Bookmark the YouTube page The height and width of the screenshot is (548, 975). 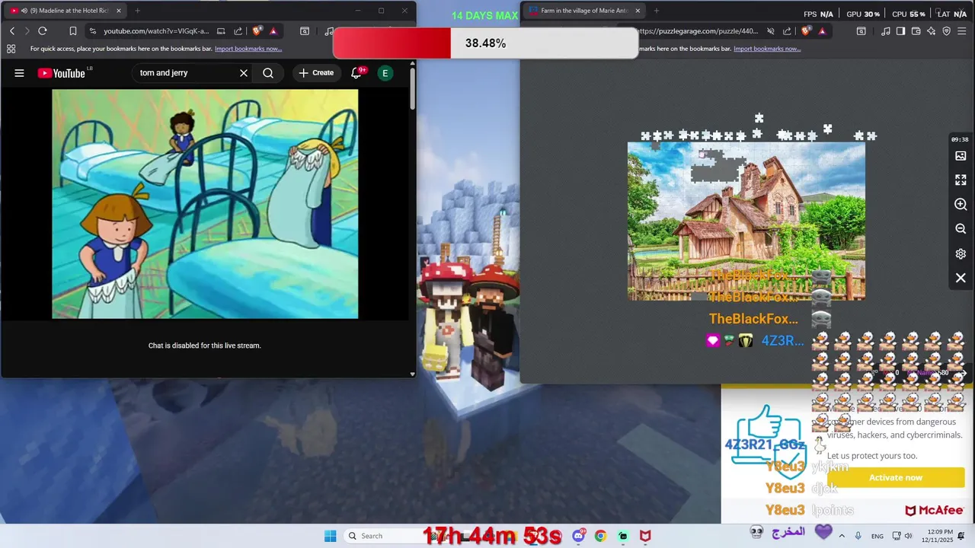tap(72, 31)
